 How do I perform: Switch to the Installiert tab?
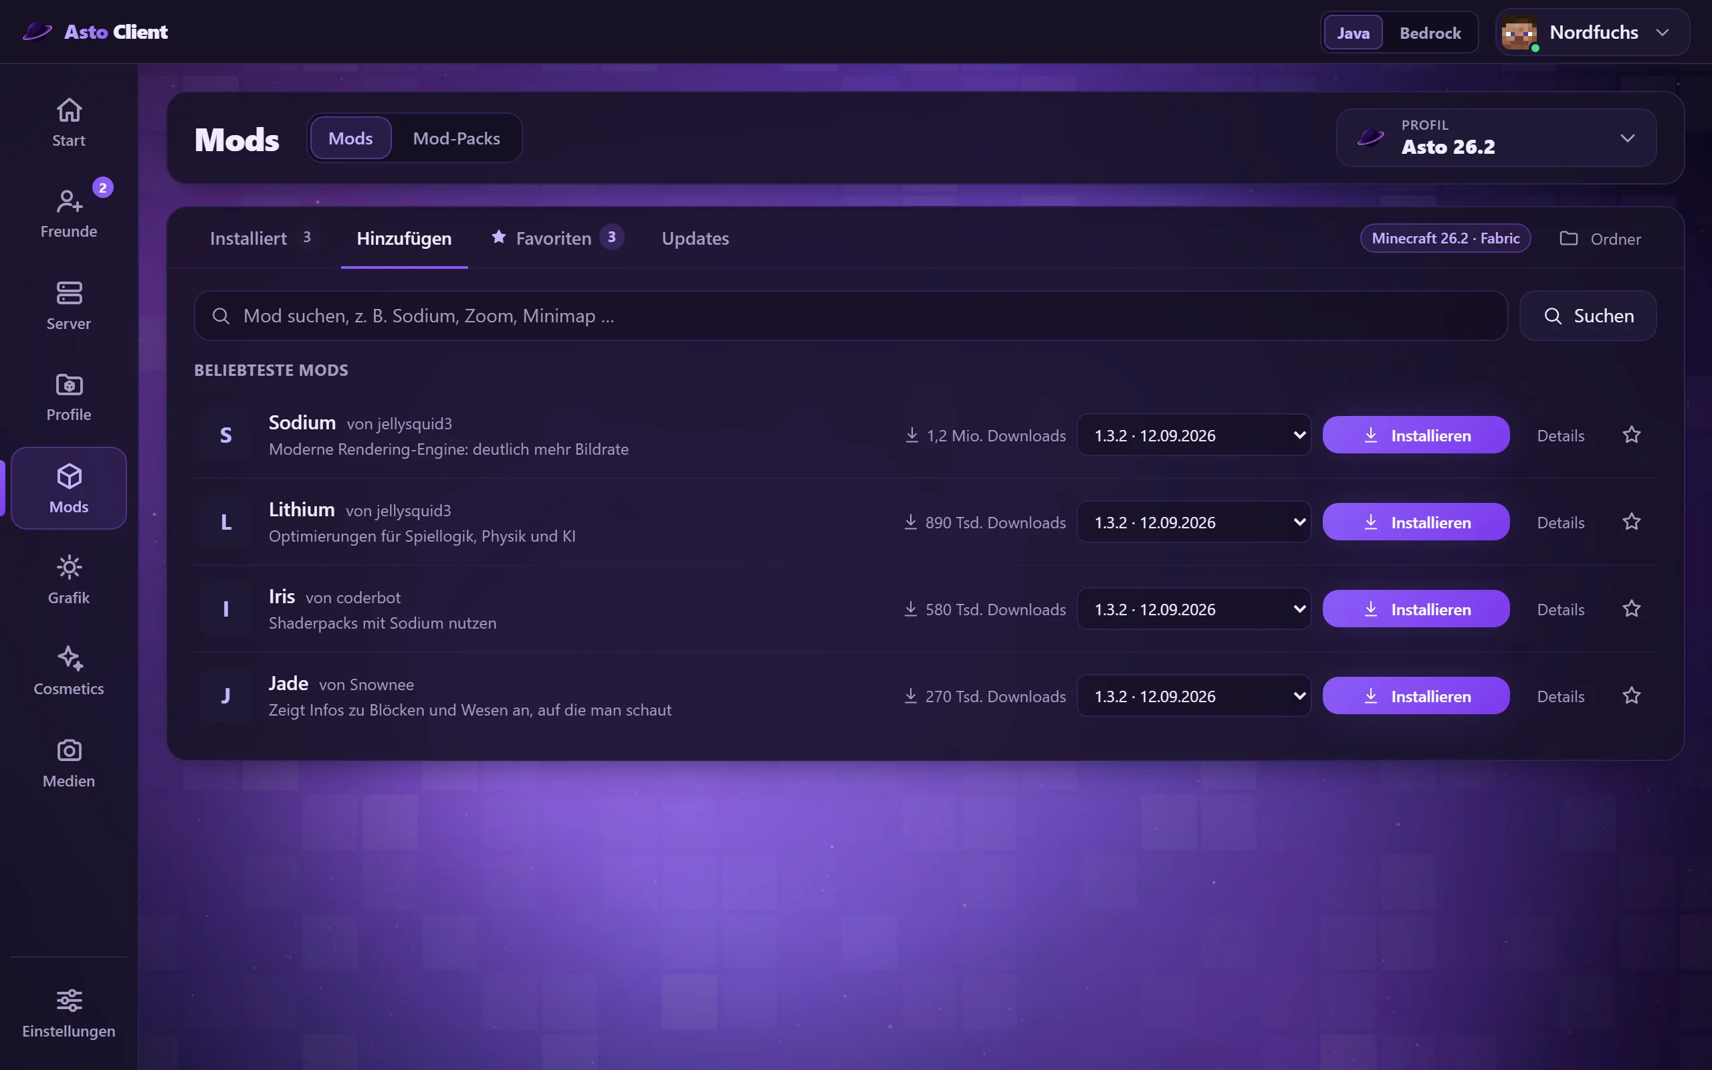[260, 239]
